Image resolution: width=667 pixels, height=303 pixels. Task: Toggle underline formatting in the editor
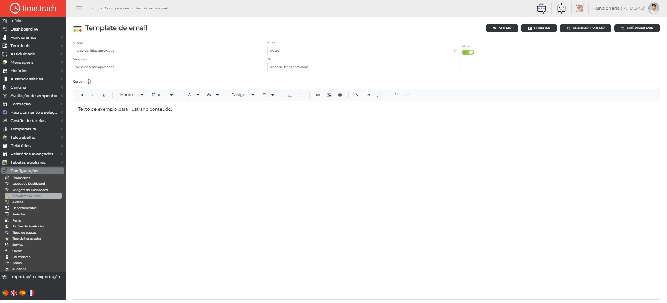pos(104,95)
